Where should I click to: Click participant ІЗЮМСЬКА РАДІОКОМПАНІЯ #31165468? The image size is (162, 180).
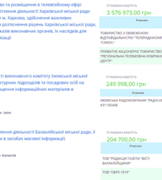pyautogui.click(x=131, y=103)
